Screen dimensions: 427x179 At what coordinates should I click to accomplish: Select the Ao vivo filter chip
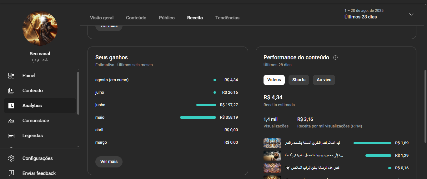(x=324, y=80)
